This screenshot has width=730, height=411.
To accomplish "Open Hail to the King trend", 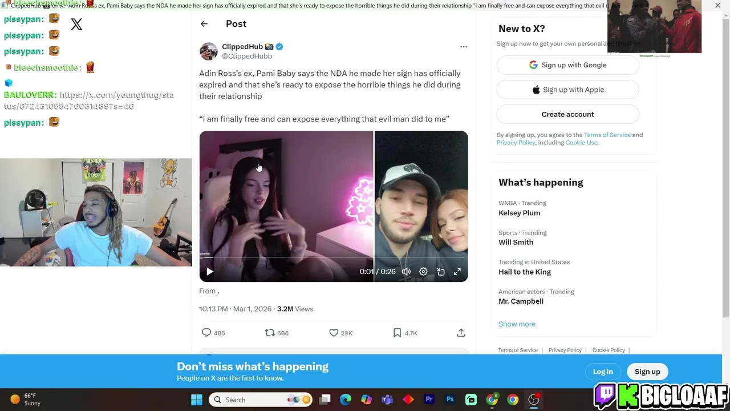I will pos(525,272).
